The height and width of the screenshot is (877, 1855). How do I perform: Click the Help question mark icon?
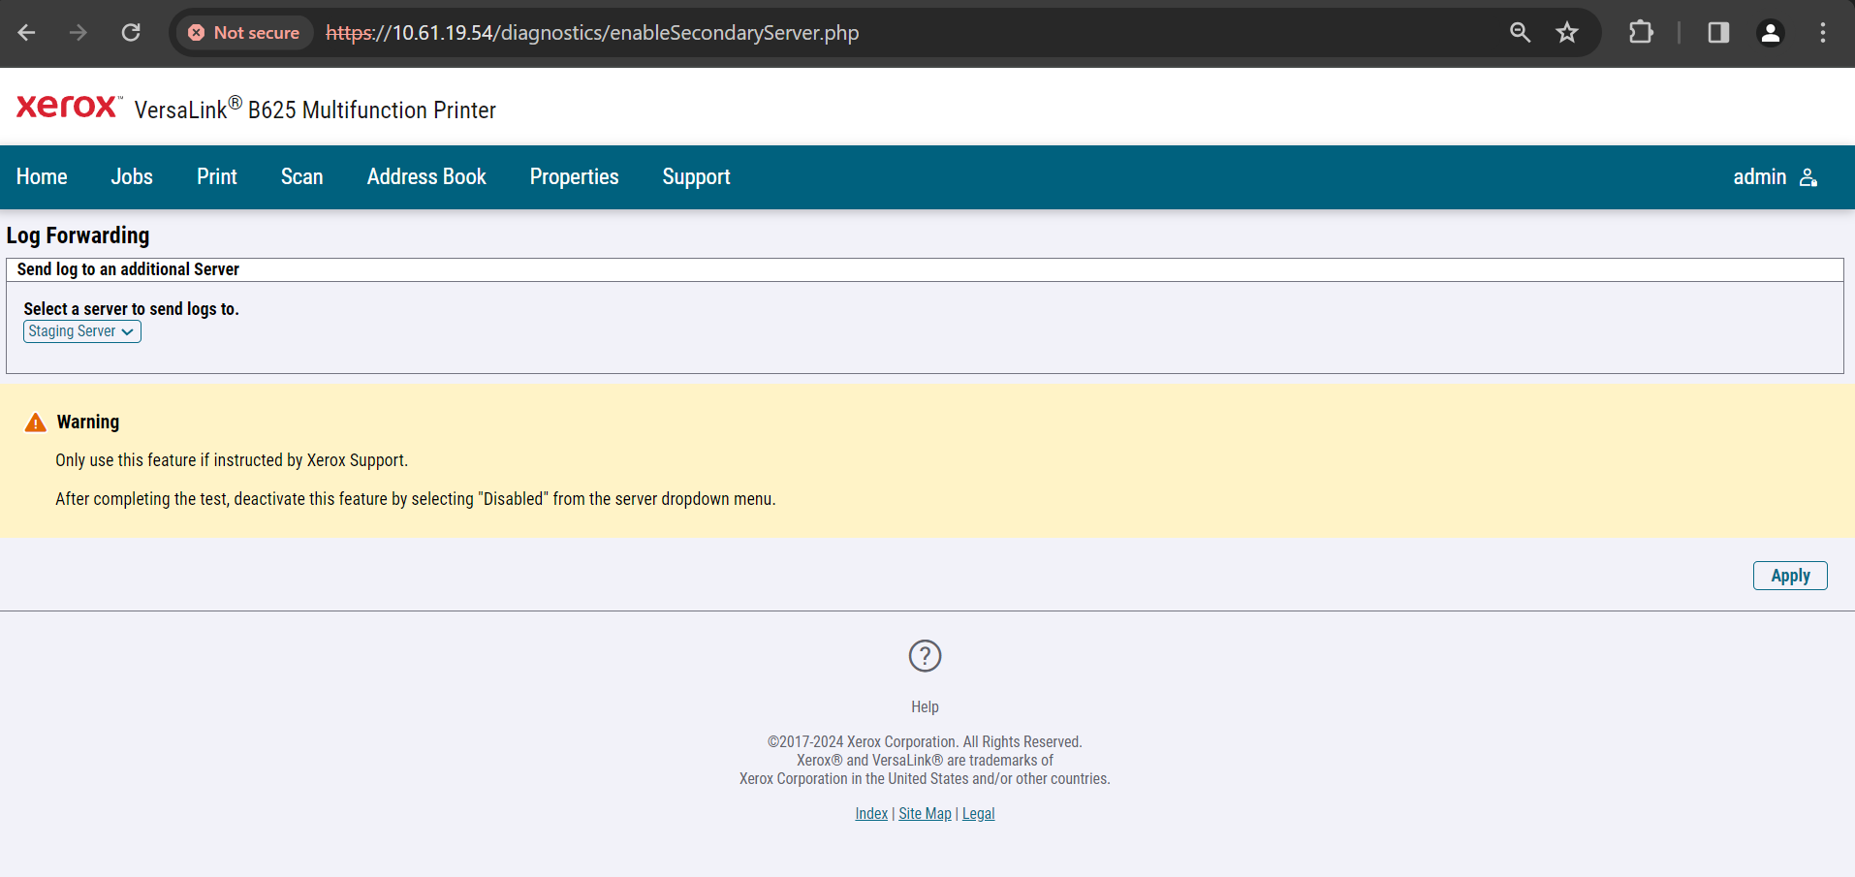click(x=925, y=656)
